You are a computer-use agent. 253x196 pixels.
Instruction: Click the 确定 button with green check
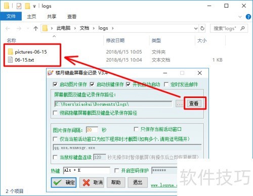tap(64, 182)
